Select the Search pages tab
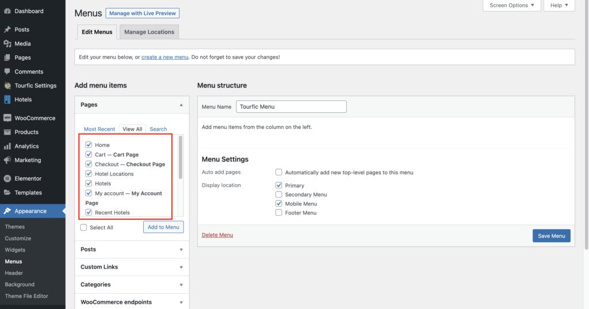589x309 pixels. point(158,129)
